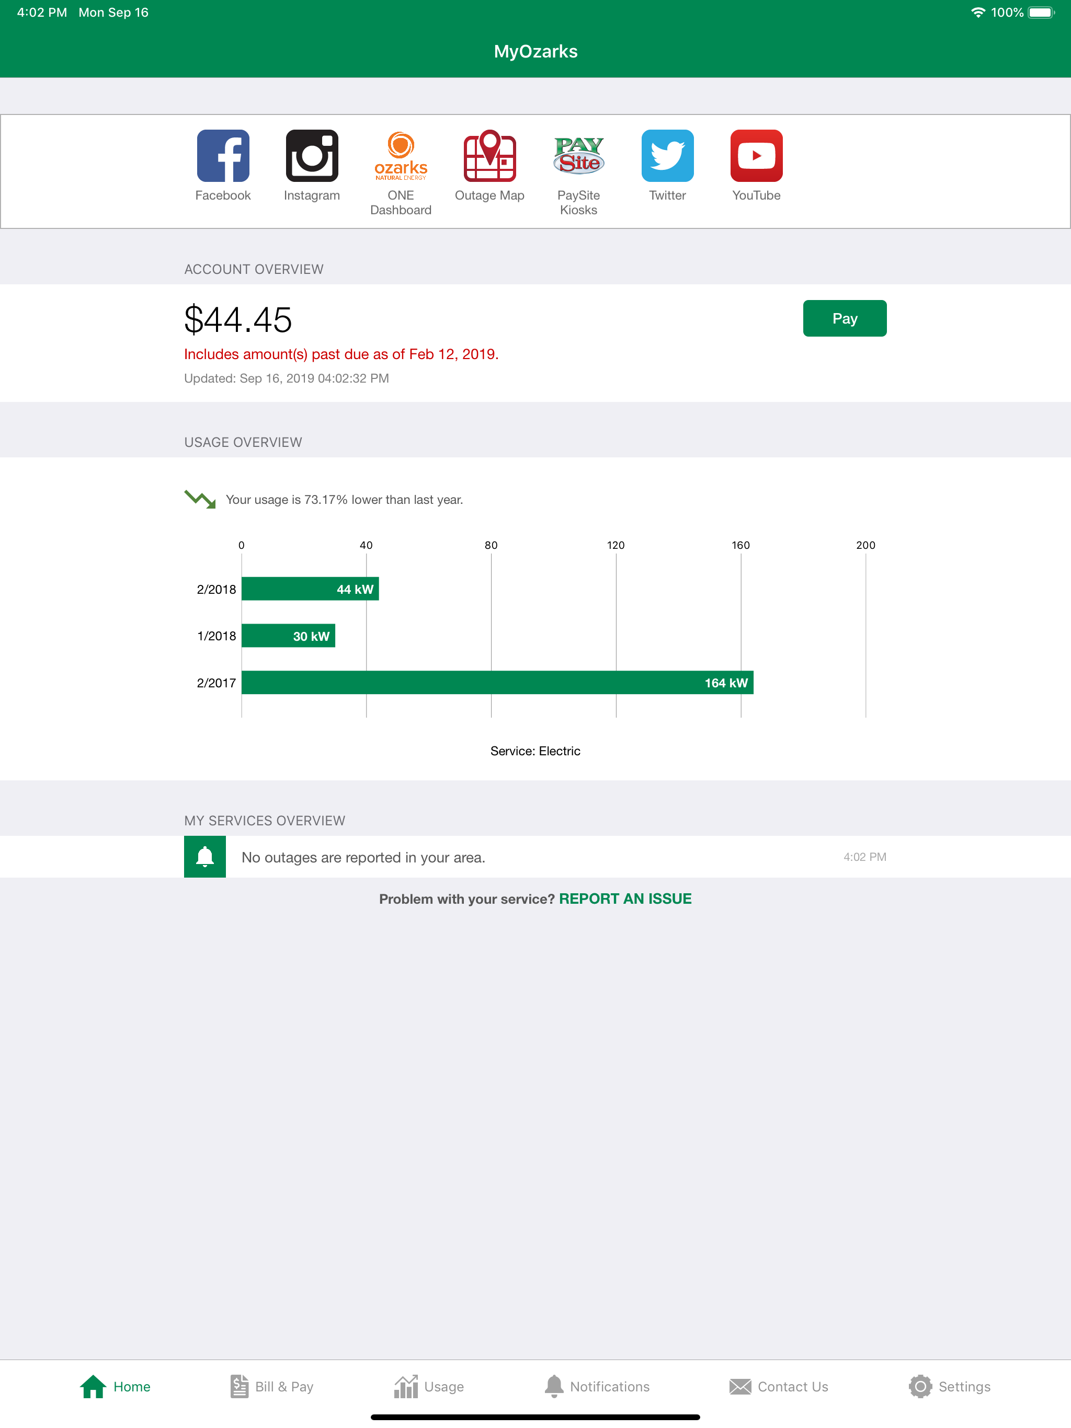Open the Facebook shortcut icon
This screenshot has width=1071, height=1428.
223,156
